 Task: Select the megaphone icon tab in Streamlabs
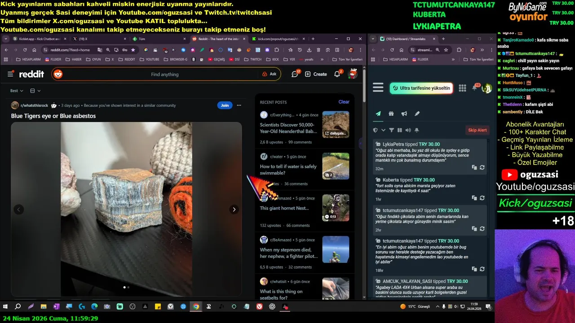pos(404,114)
